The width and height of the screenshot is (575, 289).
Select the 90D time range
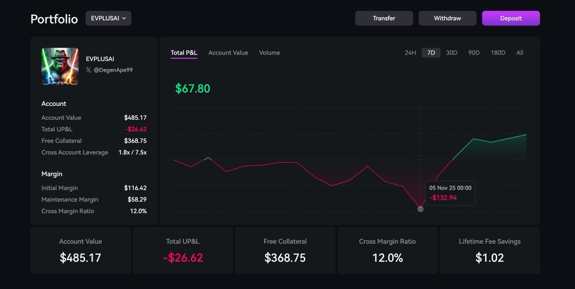click(x=474, y=53)
